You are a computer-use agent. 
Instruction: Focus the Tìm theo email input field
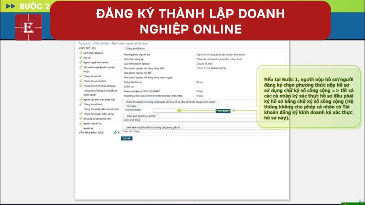tap(184, 111)
